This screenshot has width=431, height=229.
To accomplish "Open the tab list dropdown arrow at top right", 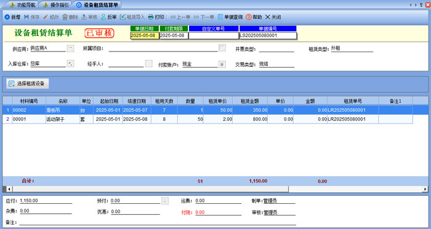I will pyautogui.click(x=421, y=5).
